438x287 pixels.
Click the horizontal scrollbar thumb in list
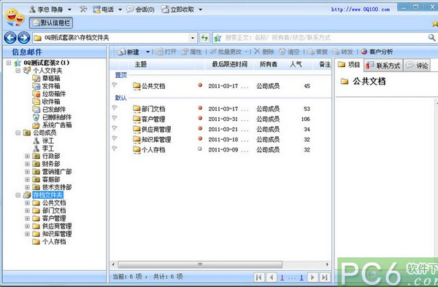click(x=200, y=264)
